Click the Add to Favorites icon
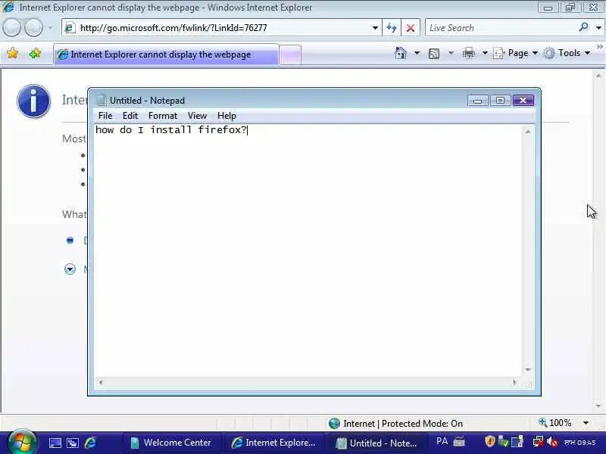The height and width of the screenshot is (454, 606). [x=35, y=53]
